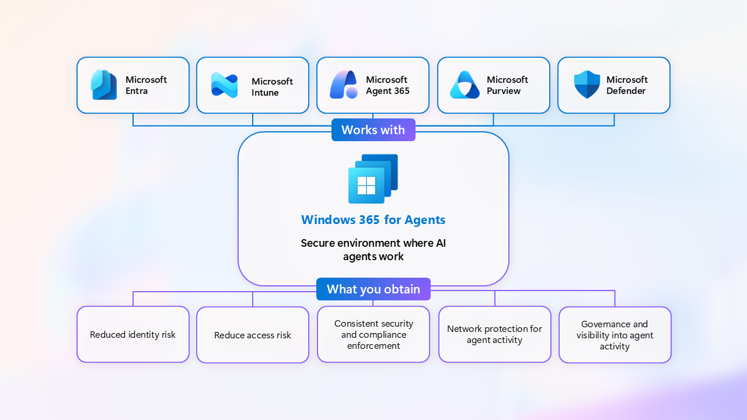Click the Microsoft Purview icon
747x420 pixels.
465,85
